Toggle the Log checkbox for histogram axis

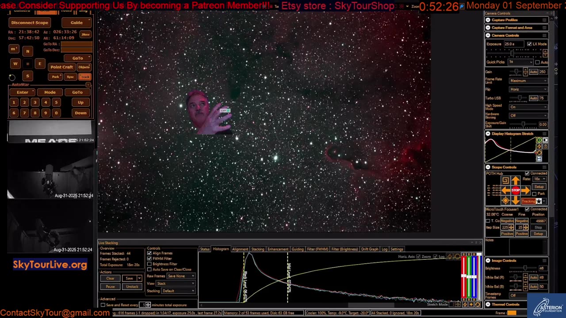click(x=436, y=257)
